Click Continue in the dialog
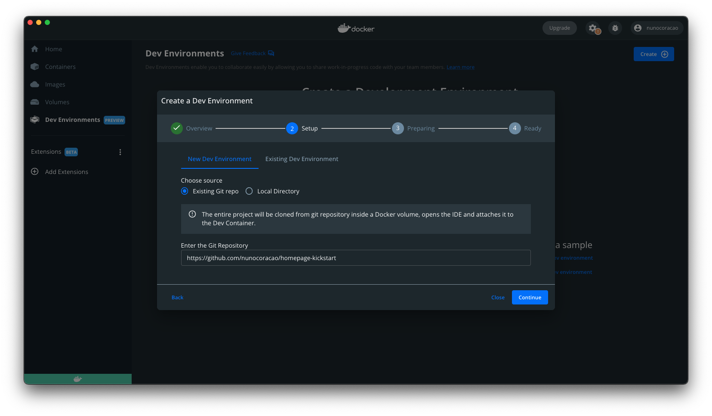The width and height of the screenshot is (712, 416). [530, 298]
